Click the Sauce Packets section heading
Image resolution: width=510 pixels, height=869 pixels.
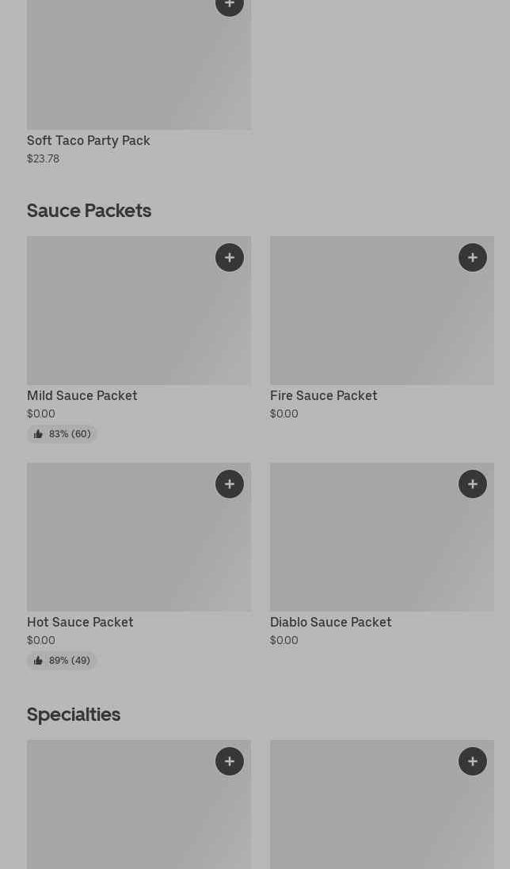click(x=89, y=211)
